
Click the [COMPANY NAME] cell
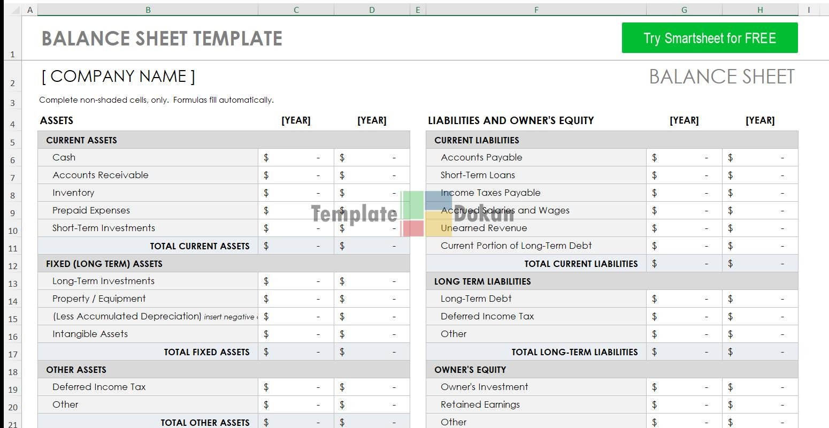[x=118, y=77]
